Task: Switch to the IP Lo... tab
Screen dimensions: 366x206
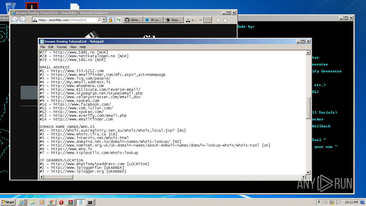Action: [154, 20]
